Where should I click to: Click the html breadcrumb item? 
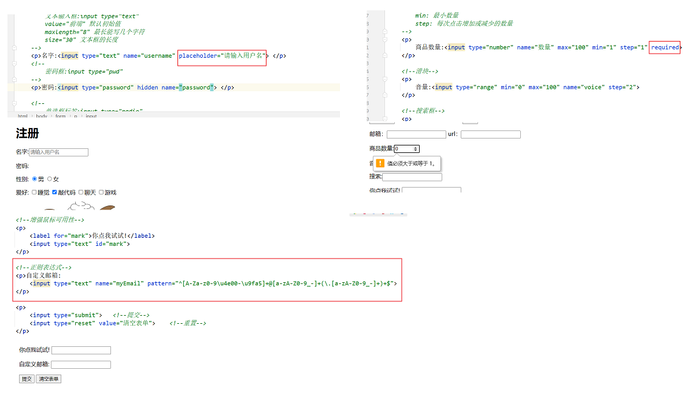click(23, 116)
